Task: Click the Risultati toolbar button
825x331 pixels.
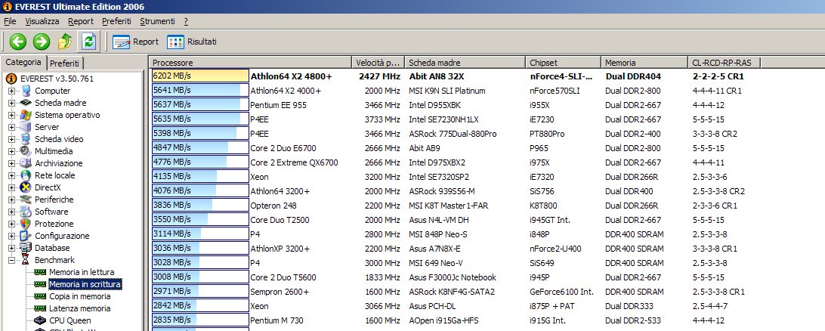Action: click(x=192, y=42)
